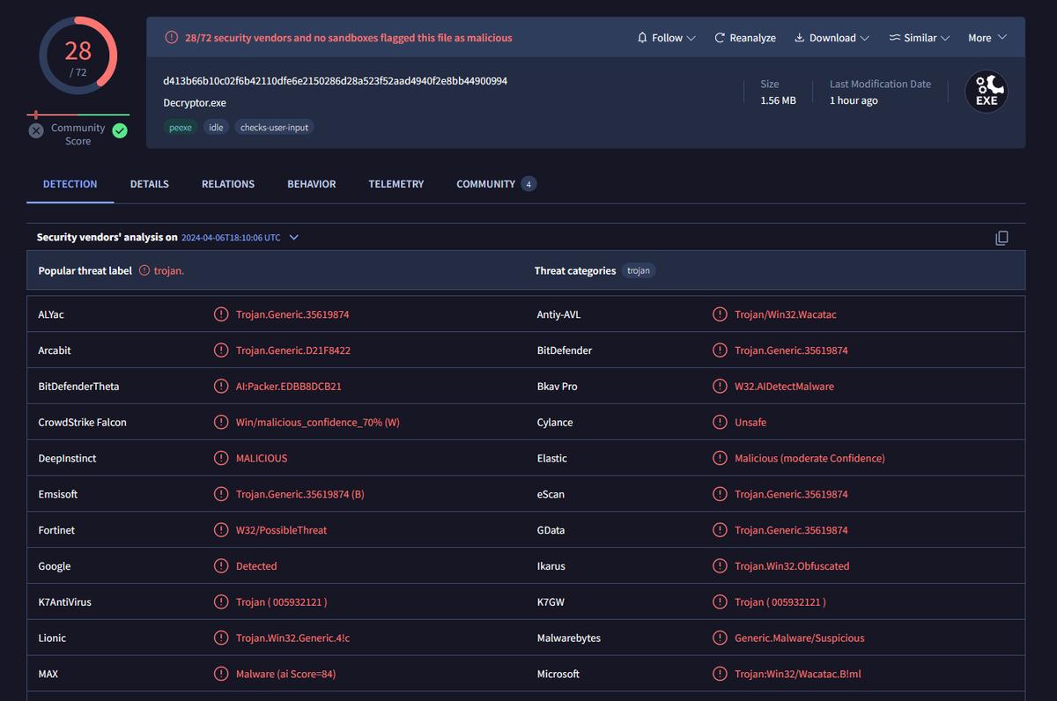Click the trojan threat category chip
Viewport: 1057px width, 701px height.
tap(639, 271)
